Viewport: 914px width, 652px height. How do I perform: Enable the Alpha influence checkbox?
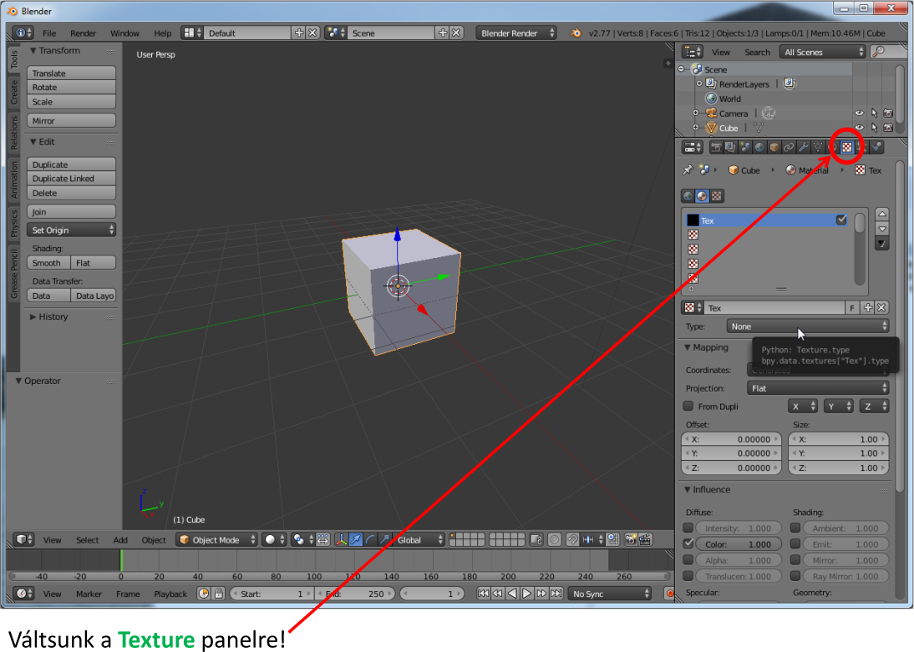(x=688, y=560)
